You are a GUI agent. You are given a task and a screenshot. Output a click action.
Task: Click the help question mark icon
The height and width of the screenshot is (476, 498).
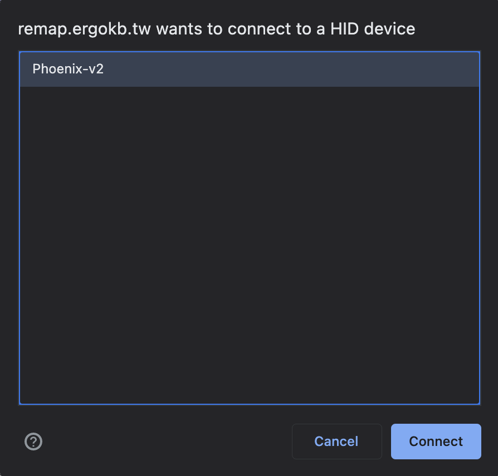pos(33,442)
